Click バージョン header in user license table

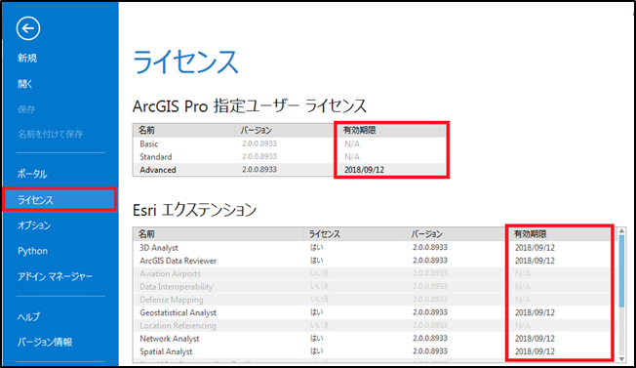click(285, 130)
